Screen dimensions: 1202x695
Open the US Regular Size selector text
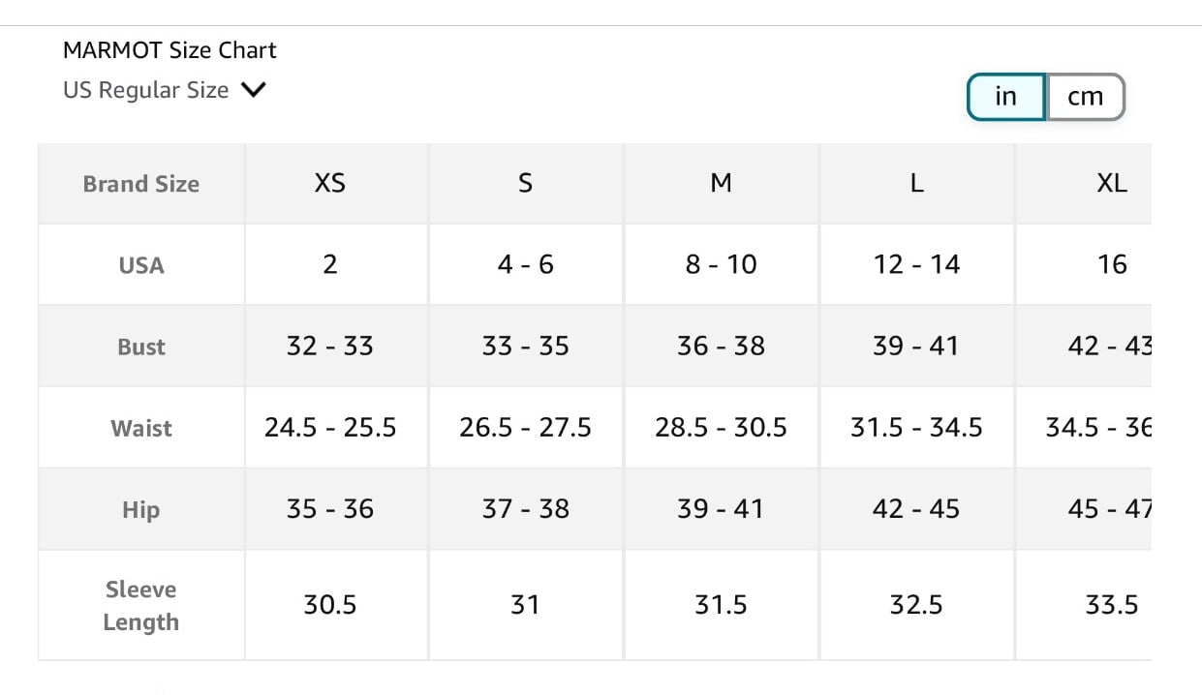146,90
